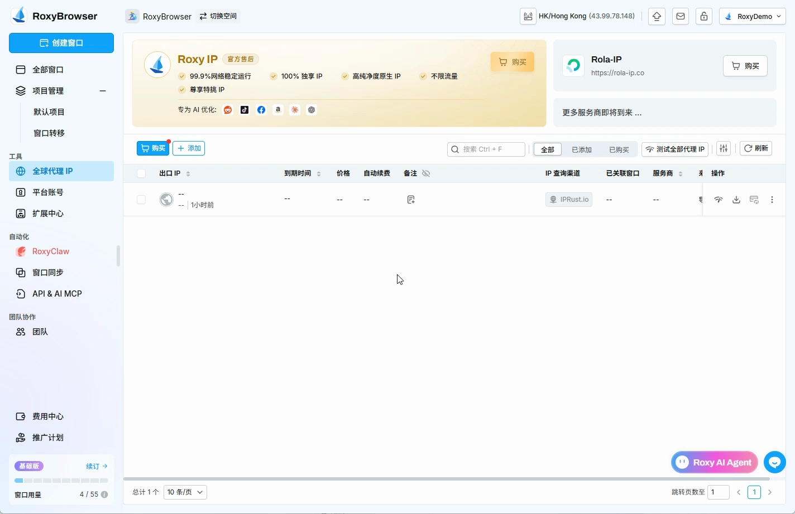Click 购买 on Rola-IP card

[745, 66]
